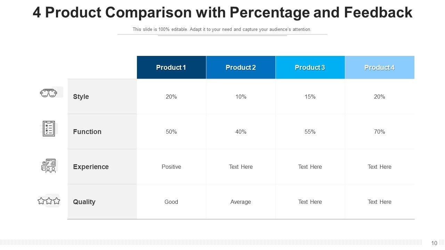Click the Function row label
Screen dimensions: 445x250
click(x=87, y=132)
